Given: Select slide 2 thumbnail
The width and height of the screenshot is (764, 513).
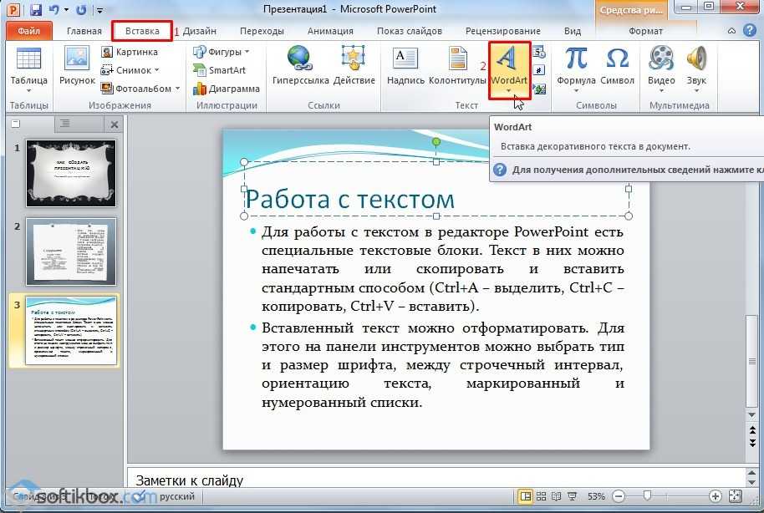Looking at the screenshot, I should [71, 251].
